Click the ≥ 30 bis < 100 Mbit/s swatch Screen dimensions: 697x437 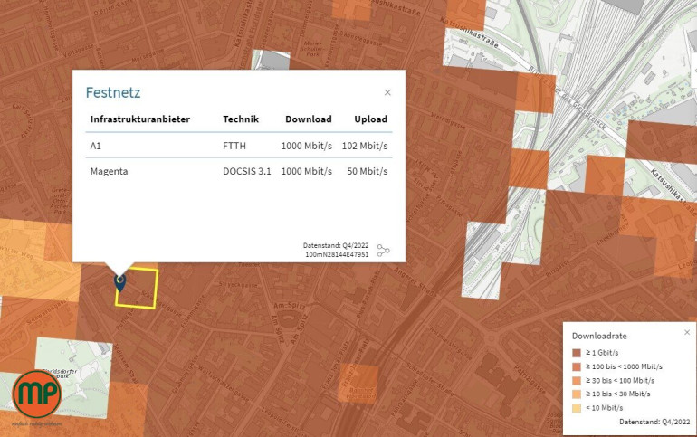[577, 380]
